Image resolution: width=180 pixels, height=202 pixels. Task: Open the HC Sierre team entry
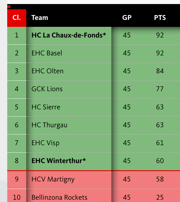coord(46,107)
